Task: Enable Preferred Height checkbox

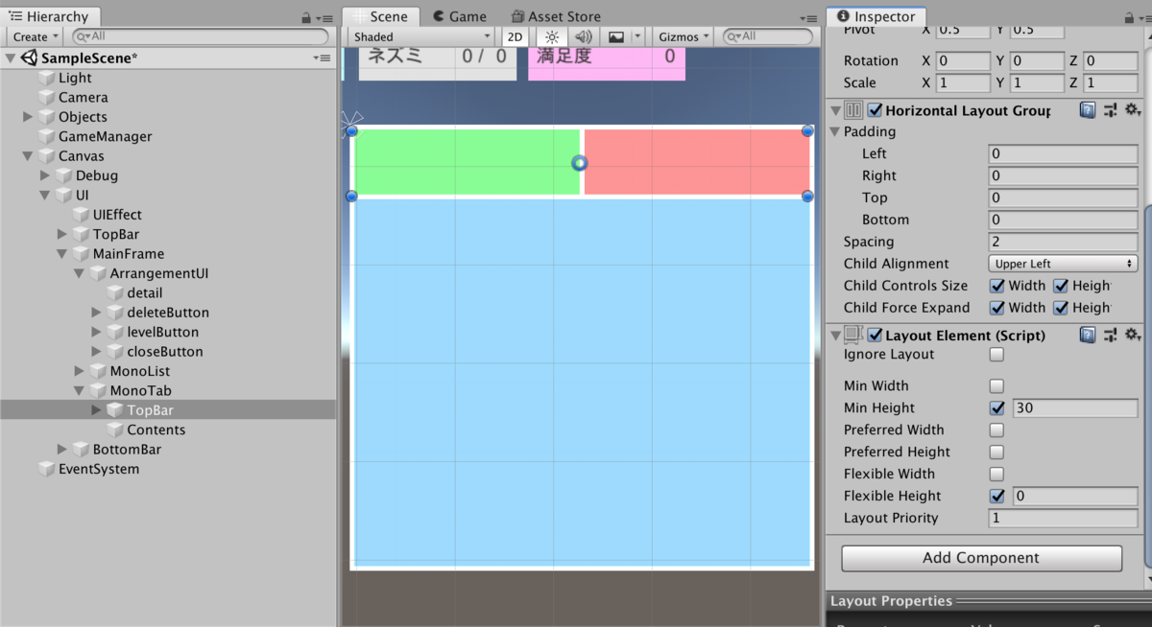Action: tap(996, 452)
